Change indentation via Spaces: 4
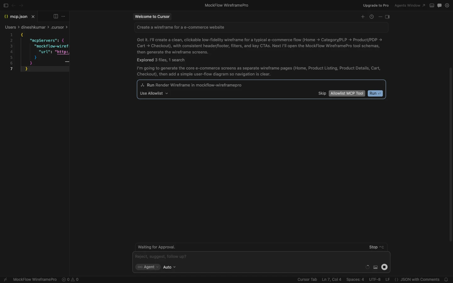Screen dimensions: 453x283 [355, 280]
